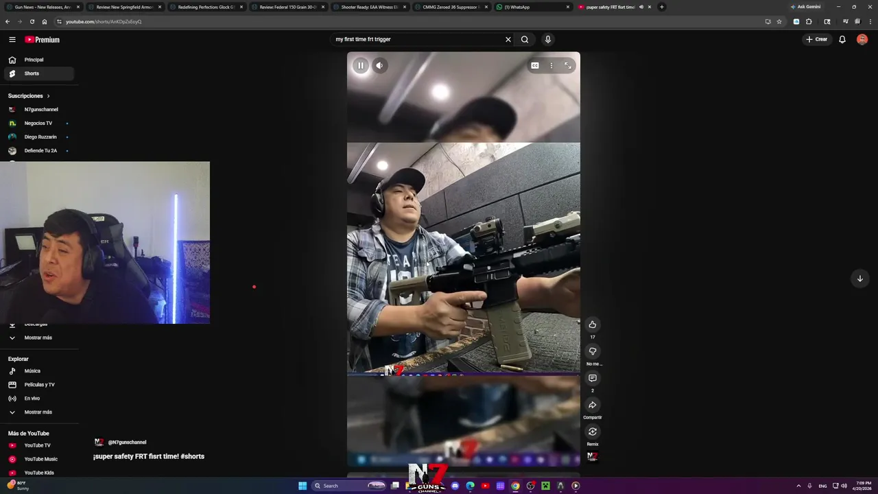Open Diego Ruzzarin subscription
Screen dimensions: 878x494
tap(39, 137)
